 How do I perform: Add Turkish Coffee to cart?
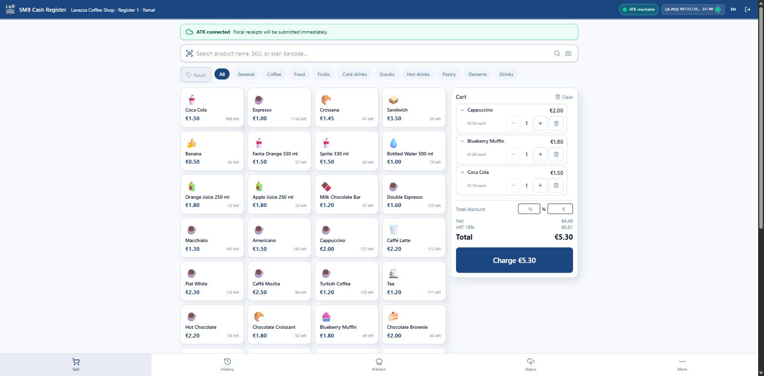(346, 281)
